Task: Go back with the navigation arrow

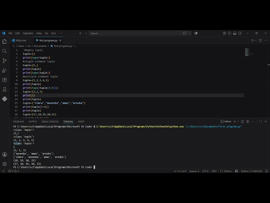Action: (81, 33)
